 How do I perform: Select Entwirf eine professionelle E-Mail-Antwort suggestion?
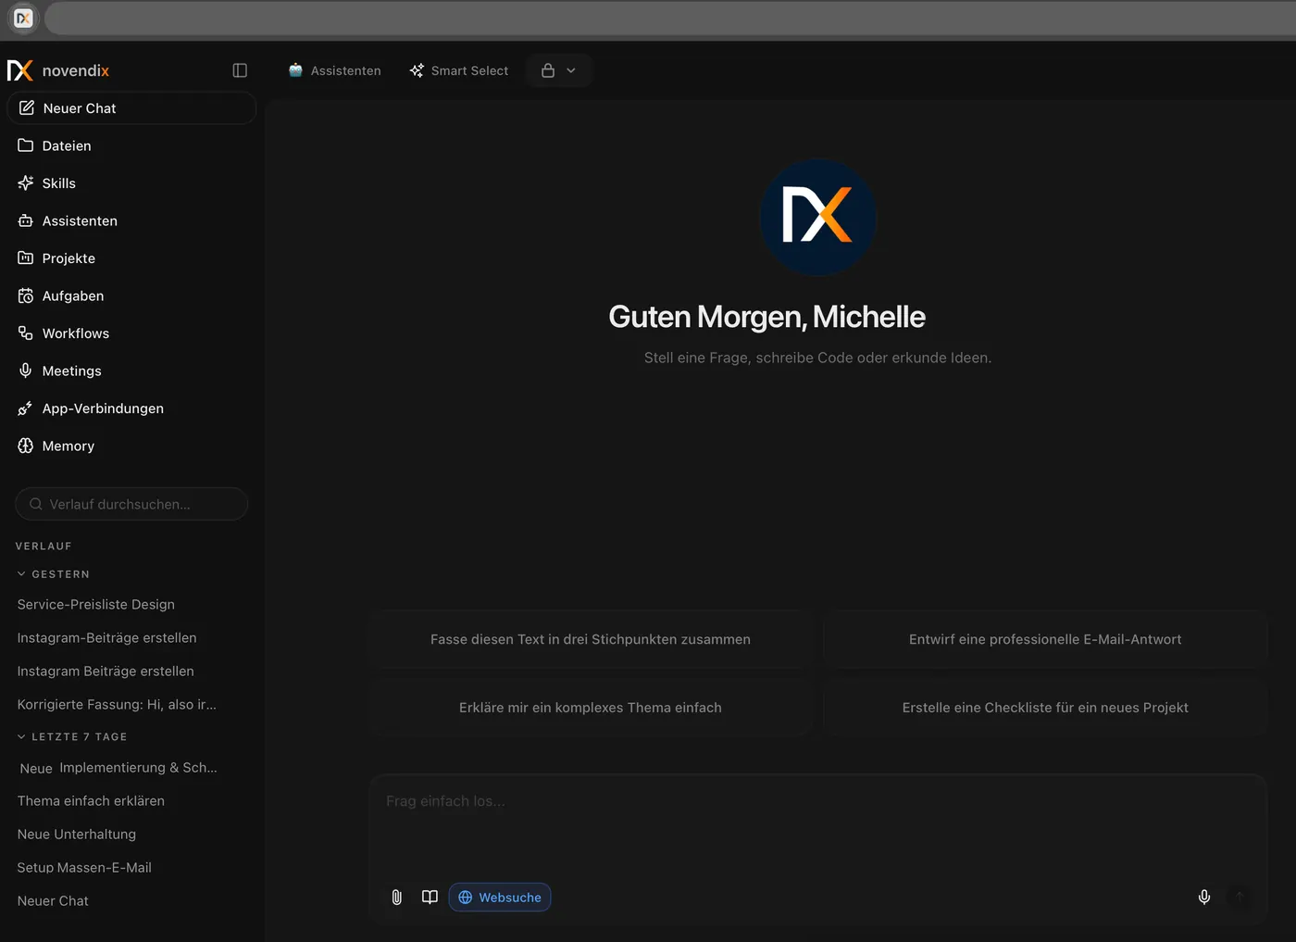[x=1045, y=639]
